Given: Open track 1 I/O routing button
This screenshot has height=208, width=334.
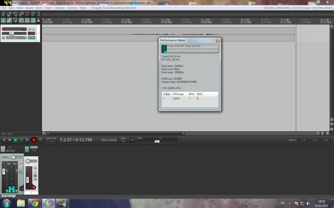Looking at the screenshot, I should [x=24, y=29].
